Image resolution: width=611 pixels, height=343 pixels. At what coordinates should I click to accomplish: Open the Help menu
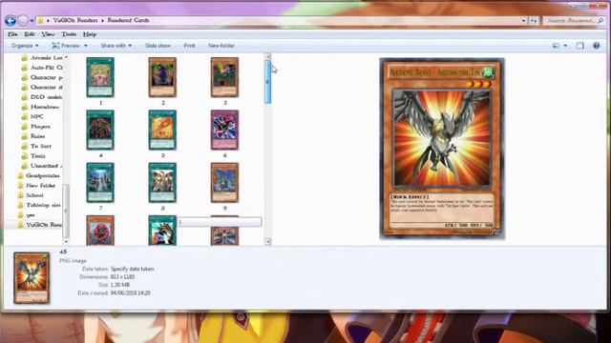[x=90, y=34]
